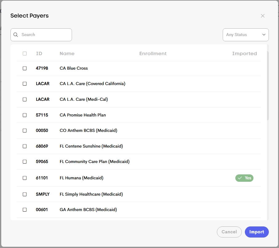Click the payer list vertical scrollbar
The image size is (279, 248).
(x=268, y=86)
